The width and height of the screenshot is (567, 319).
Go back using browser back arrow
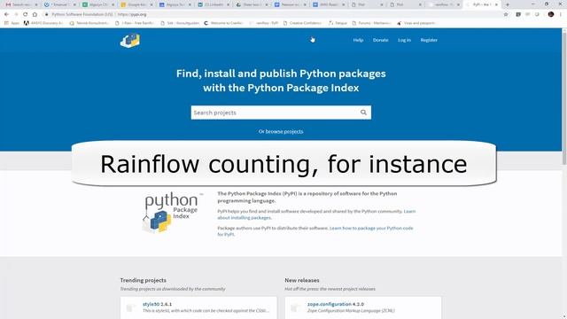coord(6,14)
